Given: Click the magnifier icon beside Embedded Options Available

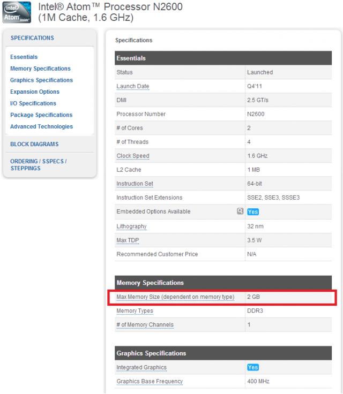Looking at the screenshot, I should (240, 211).
